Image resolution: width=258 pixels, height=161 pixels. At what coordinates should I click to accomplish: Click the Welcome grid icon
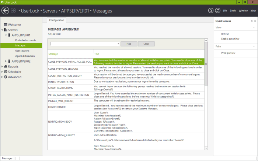tap(6, 25)
